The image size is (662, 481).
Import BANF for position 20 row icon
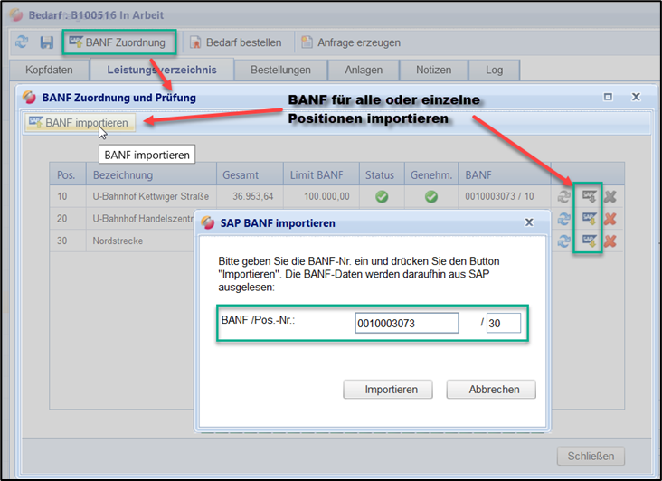590,218
